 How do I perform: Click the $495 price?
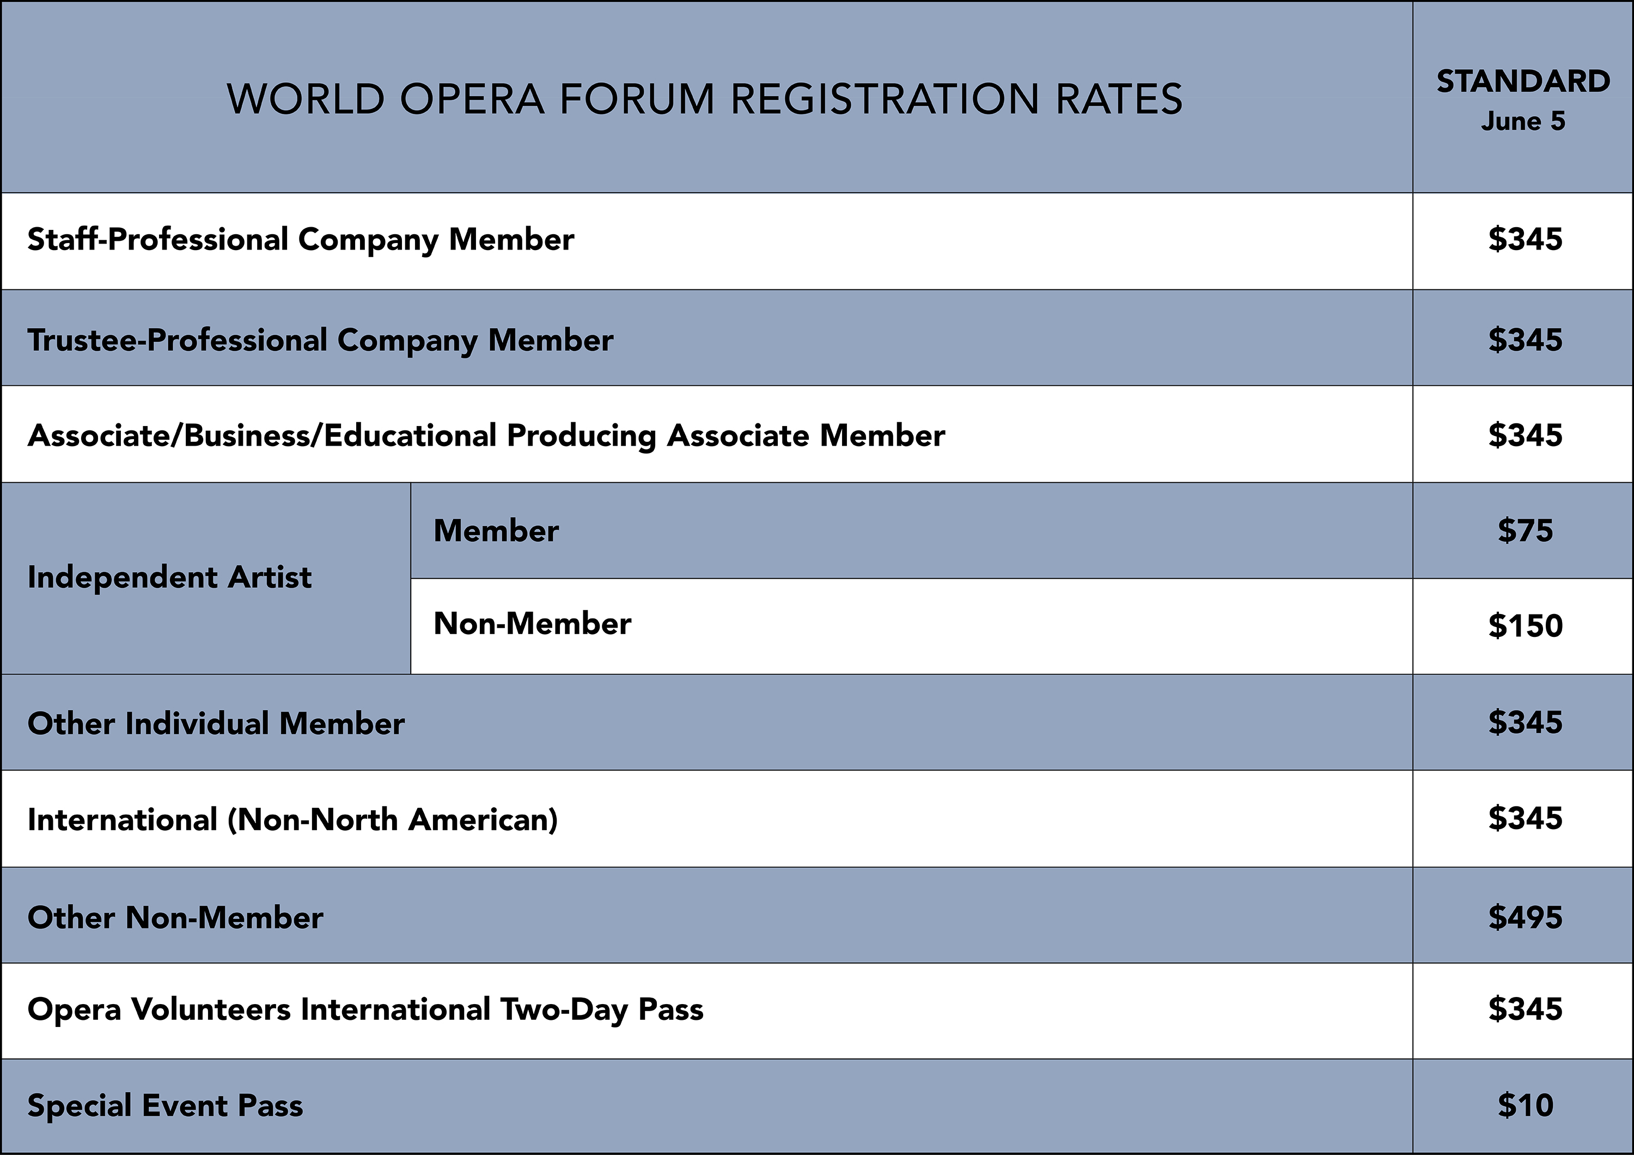(1525, 918)
